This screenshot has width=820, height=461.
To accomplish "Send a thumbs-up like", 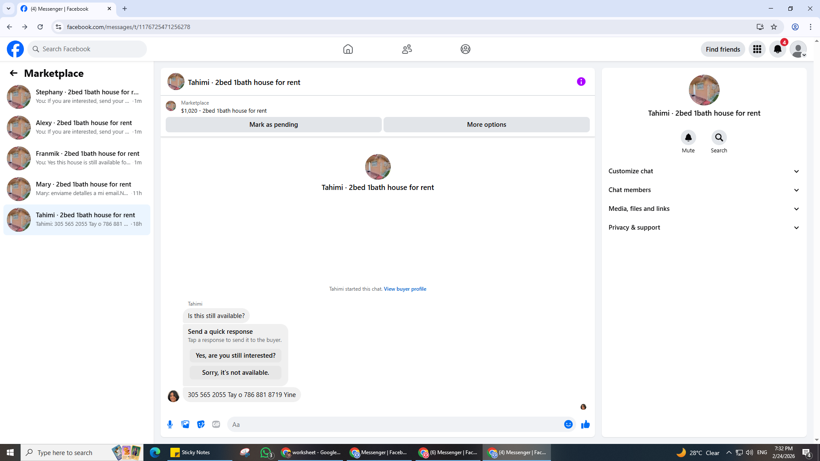I will coord(585,424).
